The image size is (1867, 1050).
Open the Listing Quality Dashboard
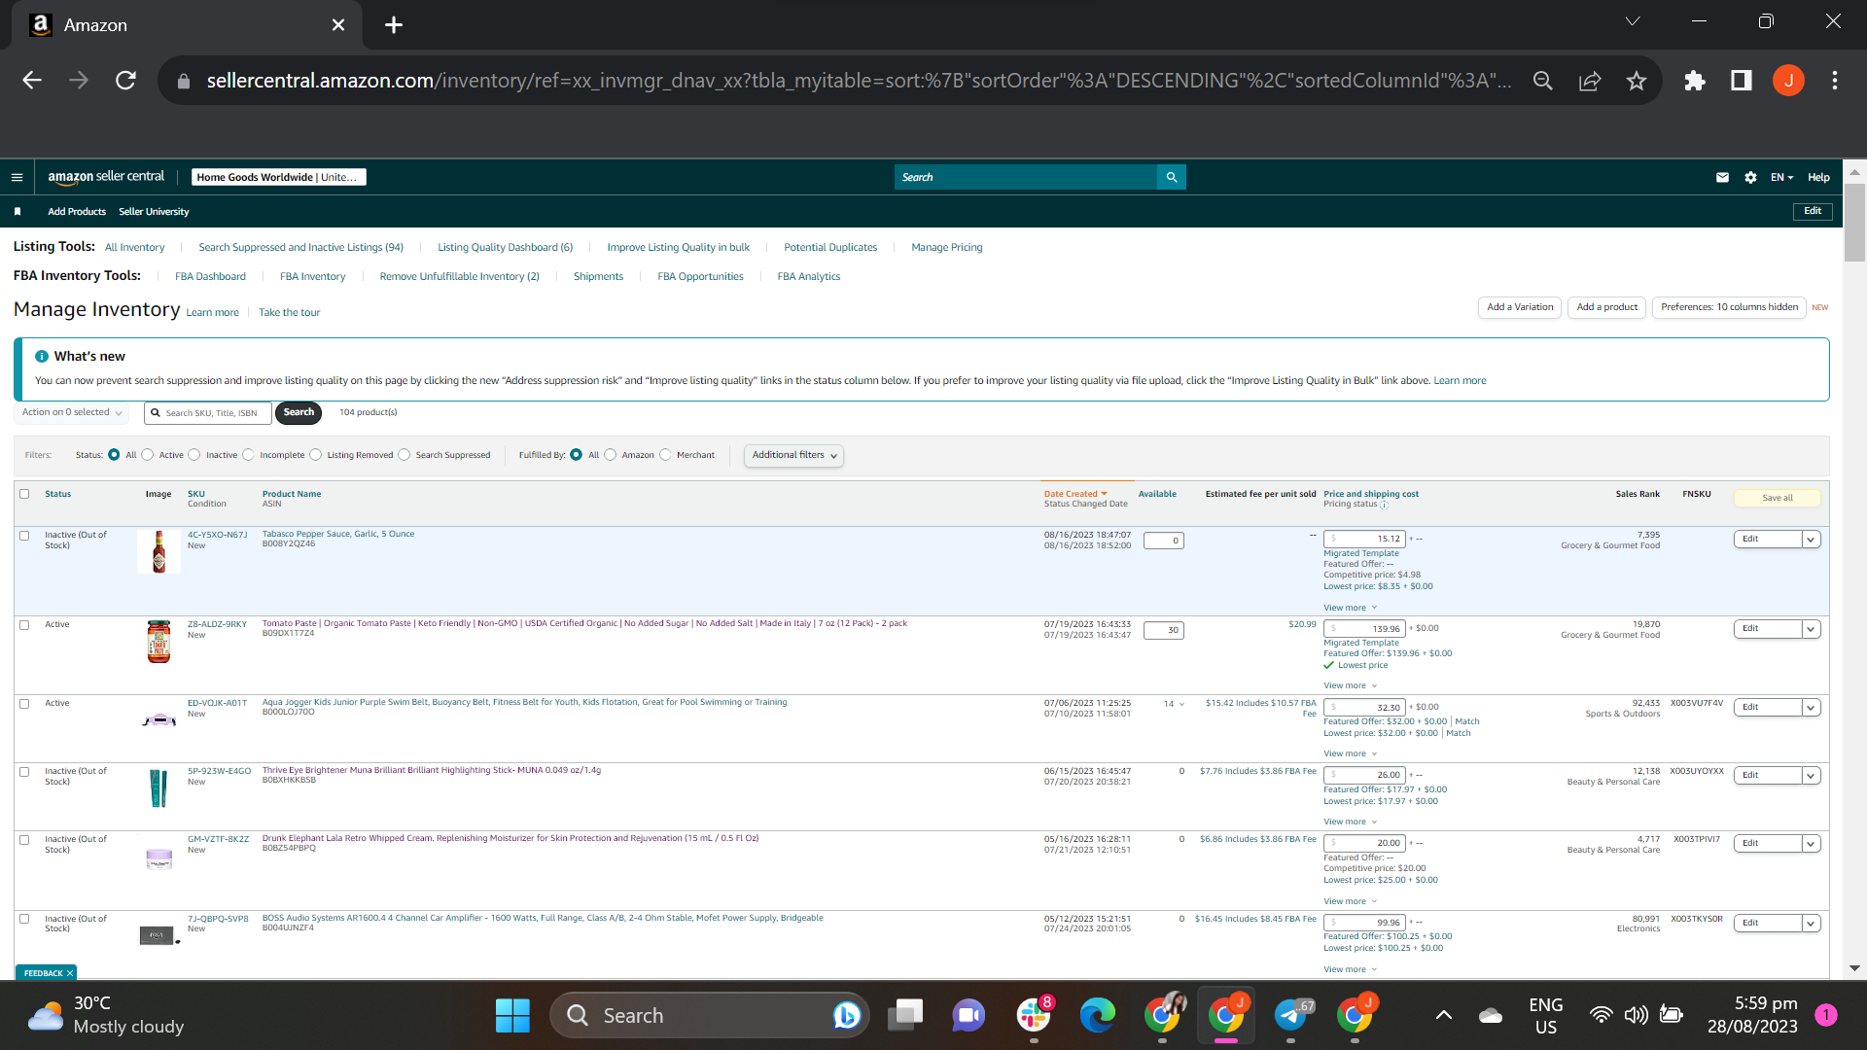pyautogui.click(x=505, y=247)
